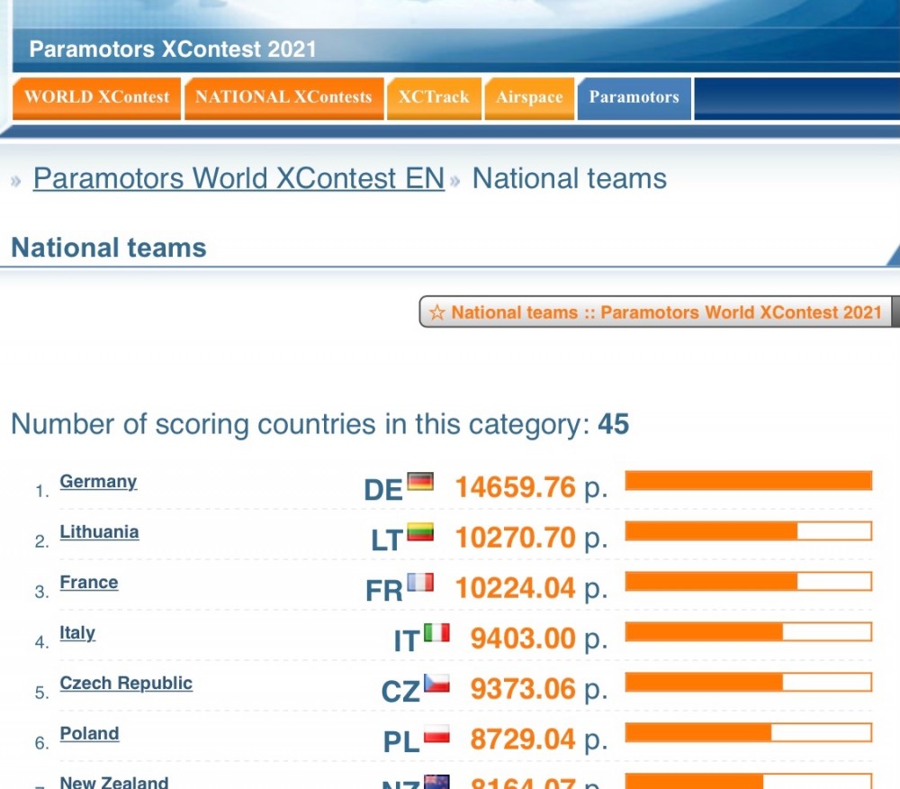Open the Germany team link
The height and width of the screenshot is (789, 900).
[x=98, y=481]
